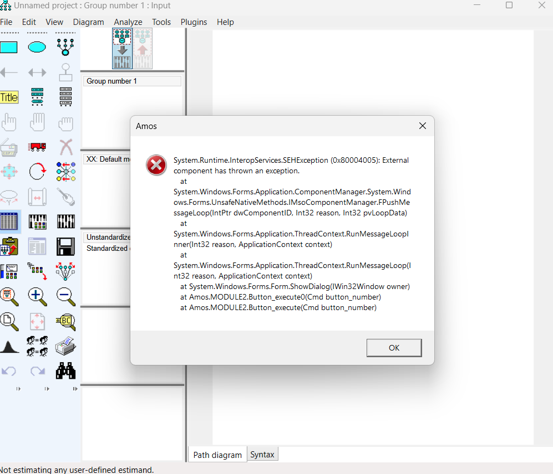Click Show entire page magnifier icon
553x474 pixels.
[x=9, y=322]
